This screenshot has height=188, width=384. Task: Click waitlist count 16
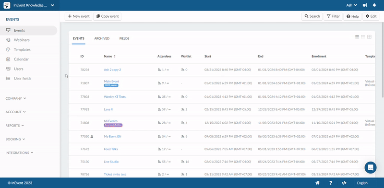pos(185,162)
